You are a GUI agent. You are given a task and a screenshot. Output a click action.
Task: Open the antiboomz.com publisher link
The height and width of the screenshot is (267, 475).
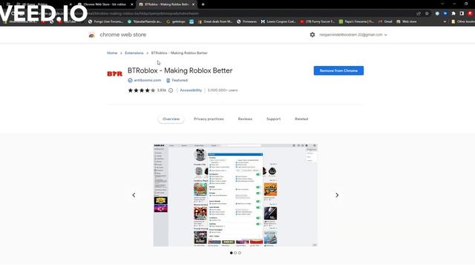coord(147,80)
